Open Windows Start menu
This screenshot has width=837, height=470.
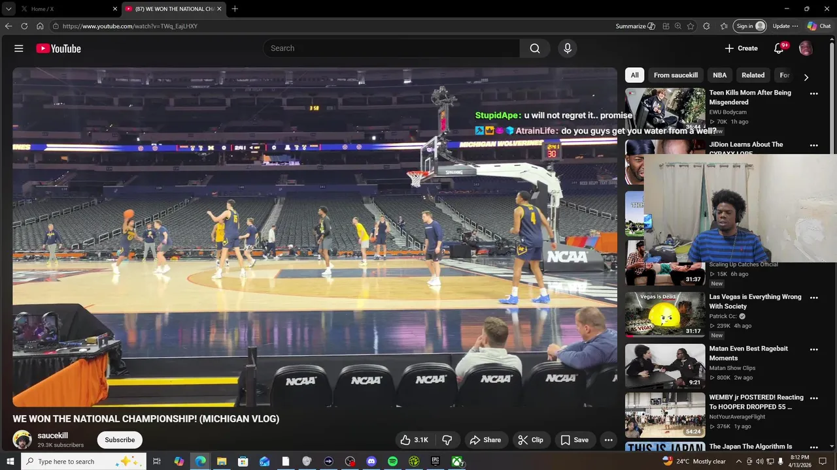(x=10, y=462)
